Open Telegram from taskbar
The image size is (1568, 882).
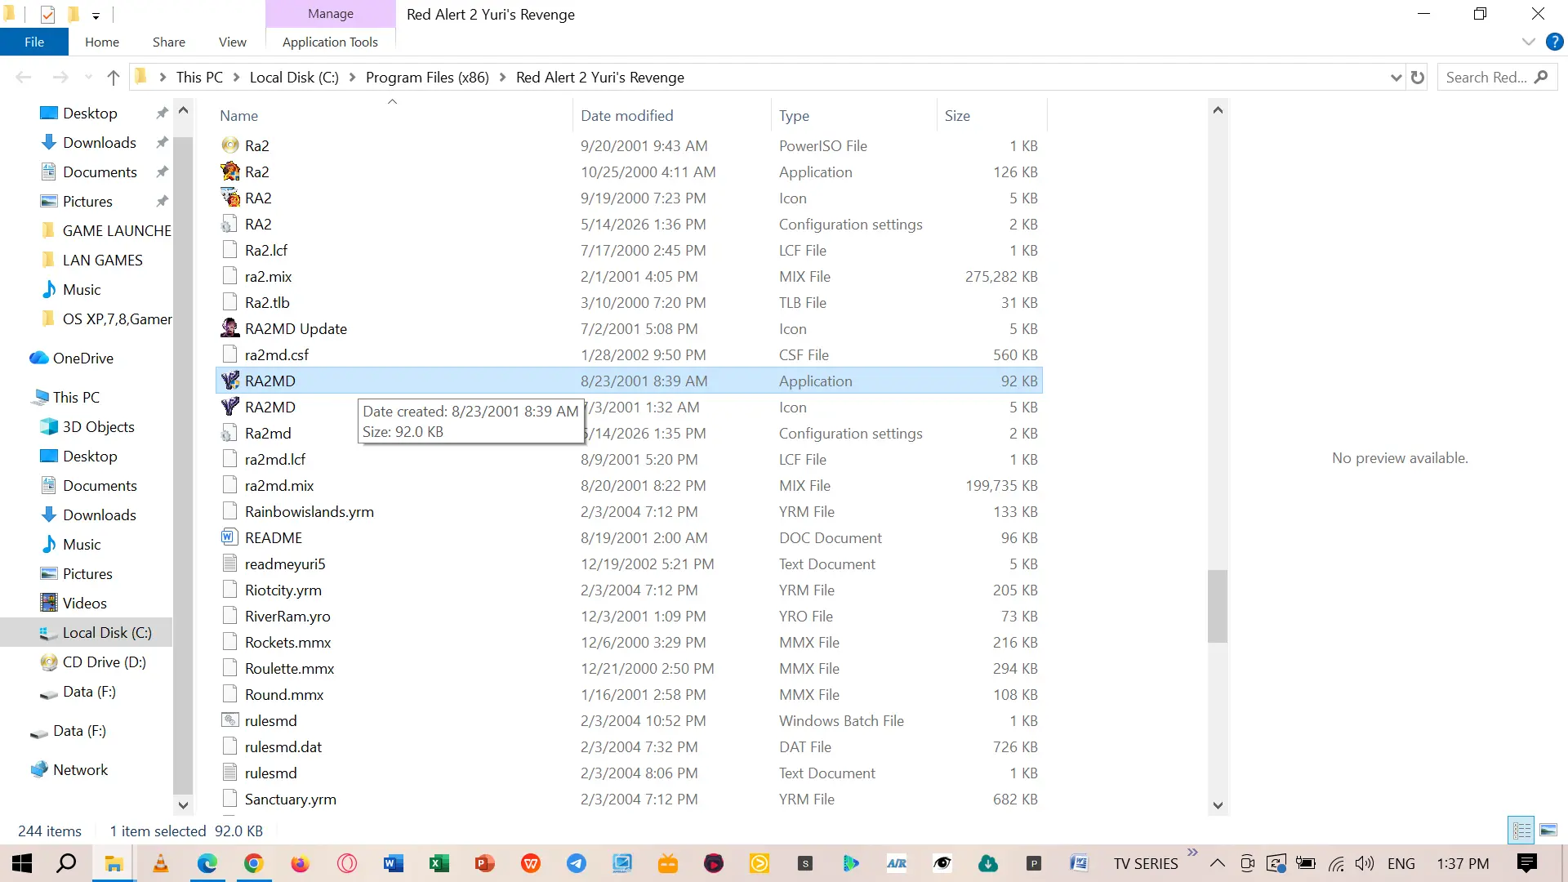(577, 863)
